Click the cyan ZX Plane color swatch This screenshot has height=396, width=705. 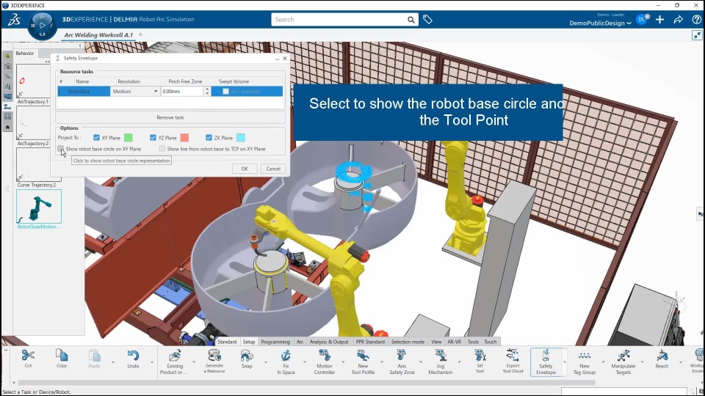coord(241,138)
